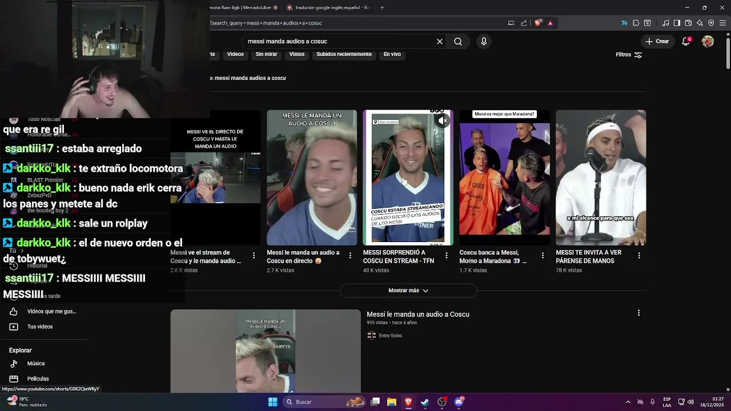Click the taskbar Buscar search box
731x411 pixels.
pyautogui.click(x=323, y=402)
